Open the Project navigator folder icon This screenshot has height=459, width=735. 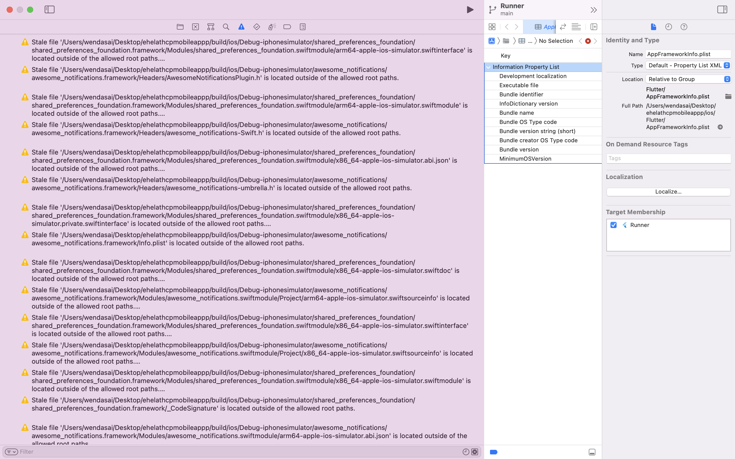click(180, 27)
